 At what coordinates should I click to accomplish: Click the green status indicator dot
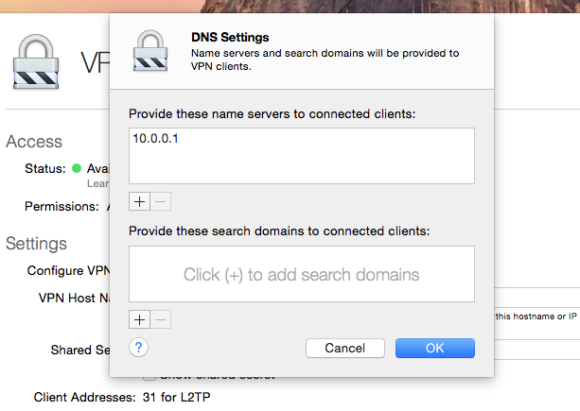click(x=78, y=169)
